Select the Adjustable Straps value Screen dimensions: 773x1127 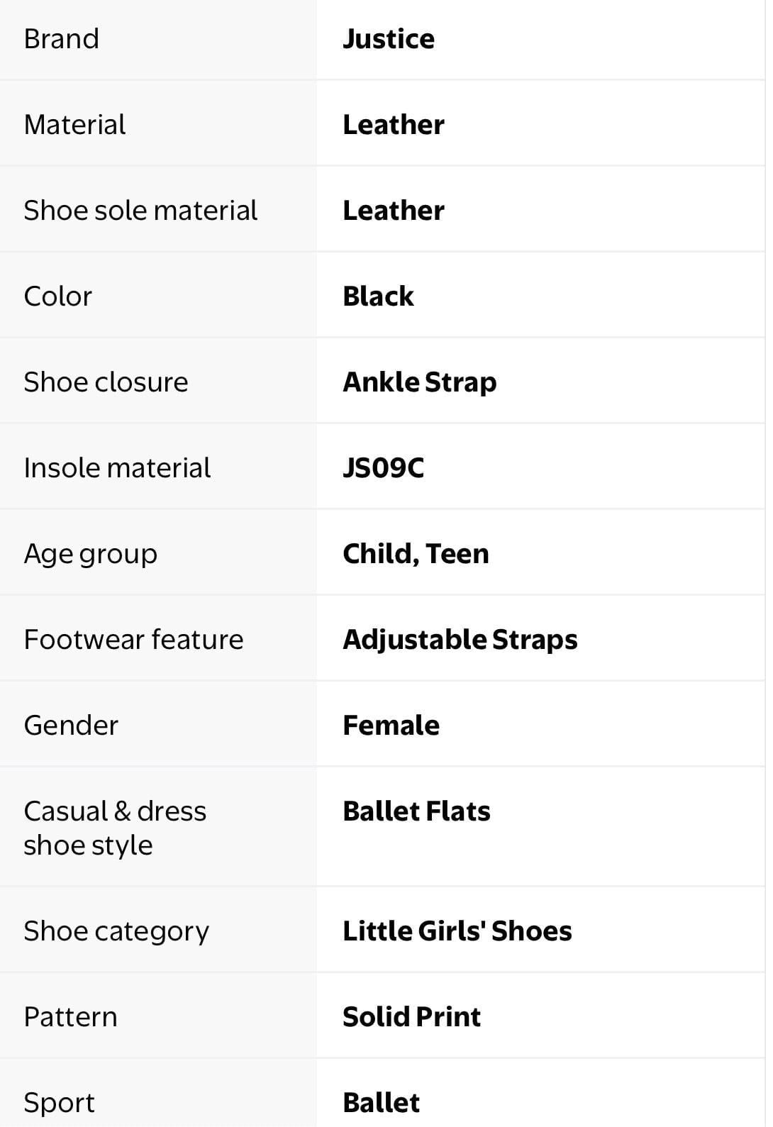[460, 640]
